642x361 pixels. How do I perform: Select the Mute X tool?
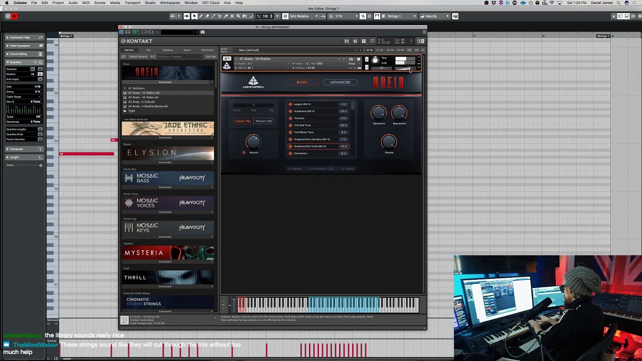[232, 16]
